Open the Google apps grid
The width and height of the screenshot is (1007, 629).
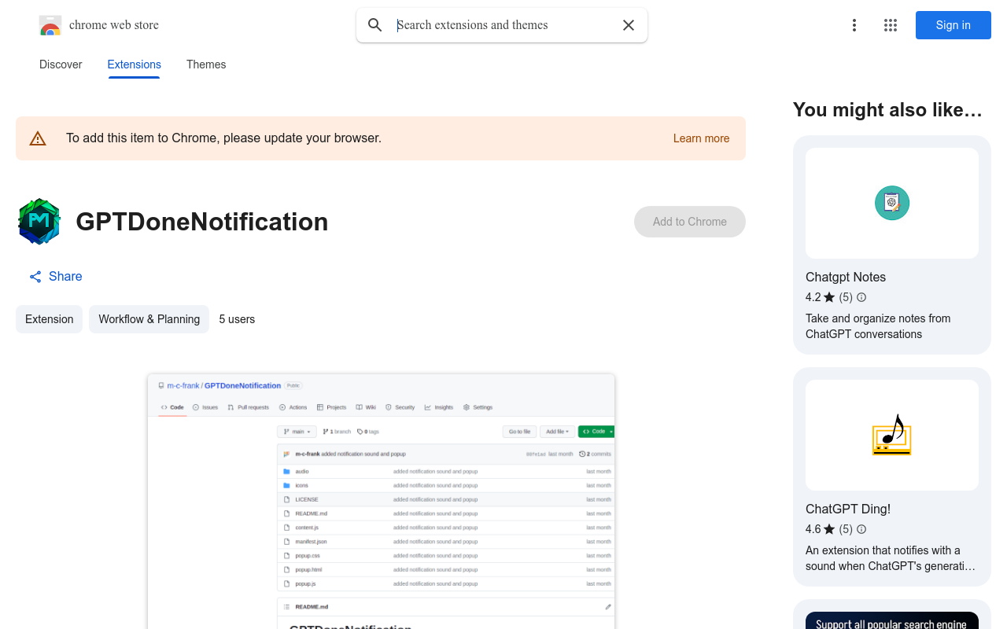tap(891, 25)
